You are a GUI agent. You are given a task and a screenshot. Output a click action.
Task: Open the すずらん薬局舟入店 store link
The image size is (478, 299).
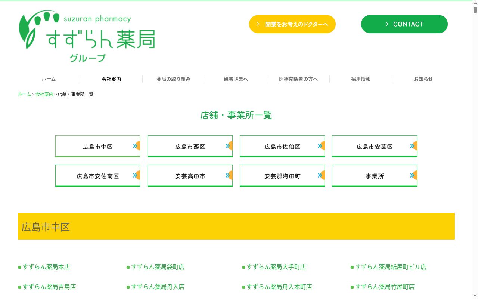click(158, 287)
